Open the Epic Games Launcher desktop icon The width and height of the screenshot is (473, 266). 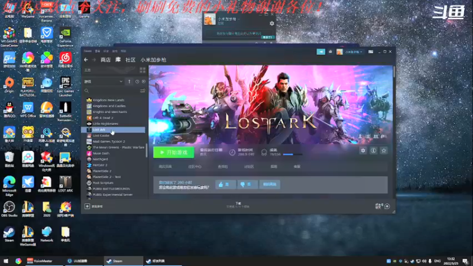(x=66, y=86)
